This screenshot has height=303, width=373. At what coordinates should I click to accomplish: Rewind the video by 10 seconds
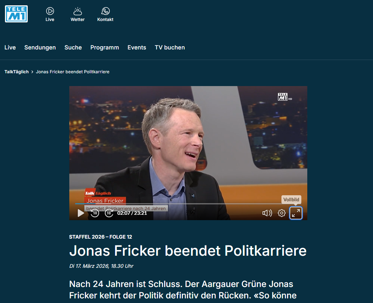(x=95, y=213)
